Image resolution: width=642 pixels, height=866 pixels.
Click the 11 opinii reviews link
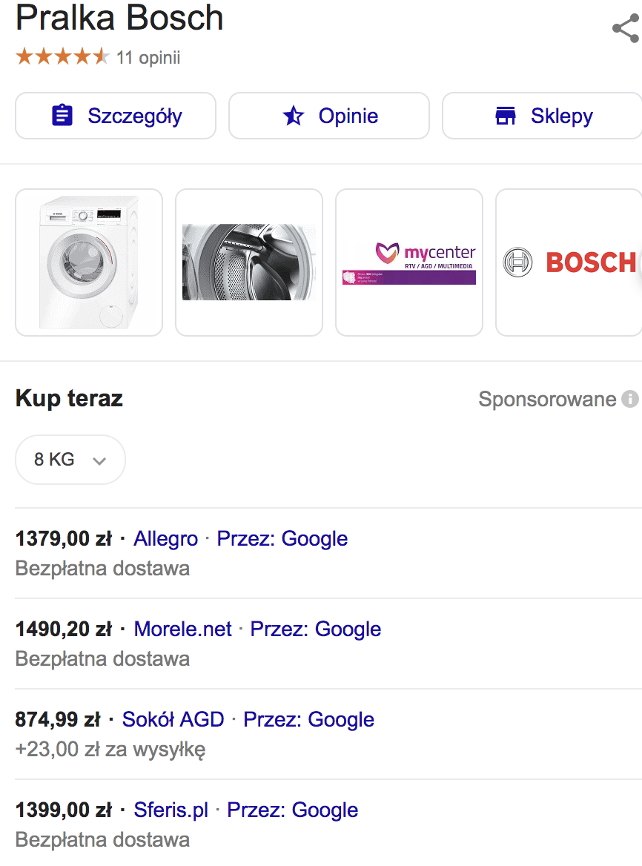pyautogui.click(x=148, y=57)
